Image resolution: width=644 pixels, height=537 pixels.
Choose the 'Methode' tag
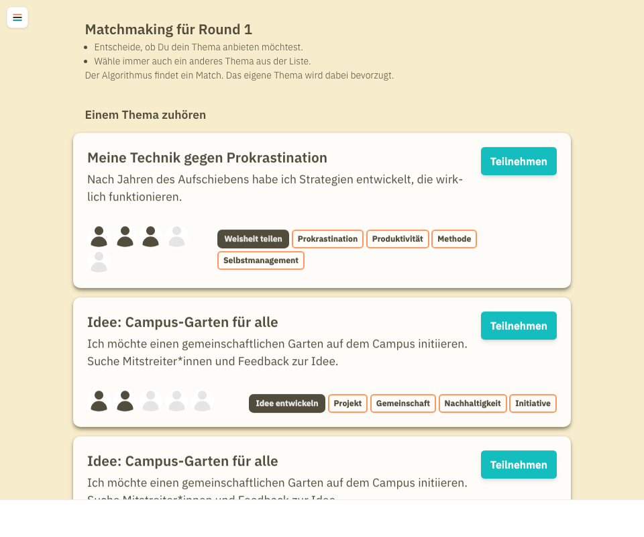coord(454,239)
